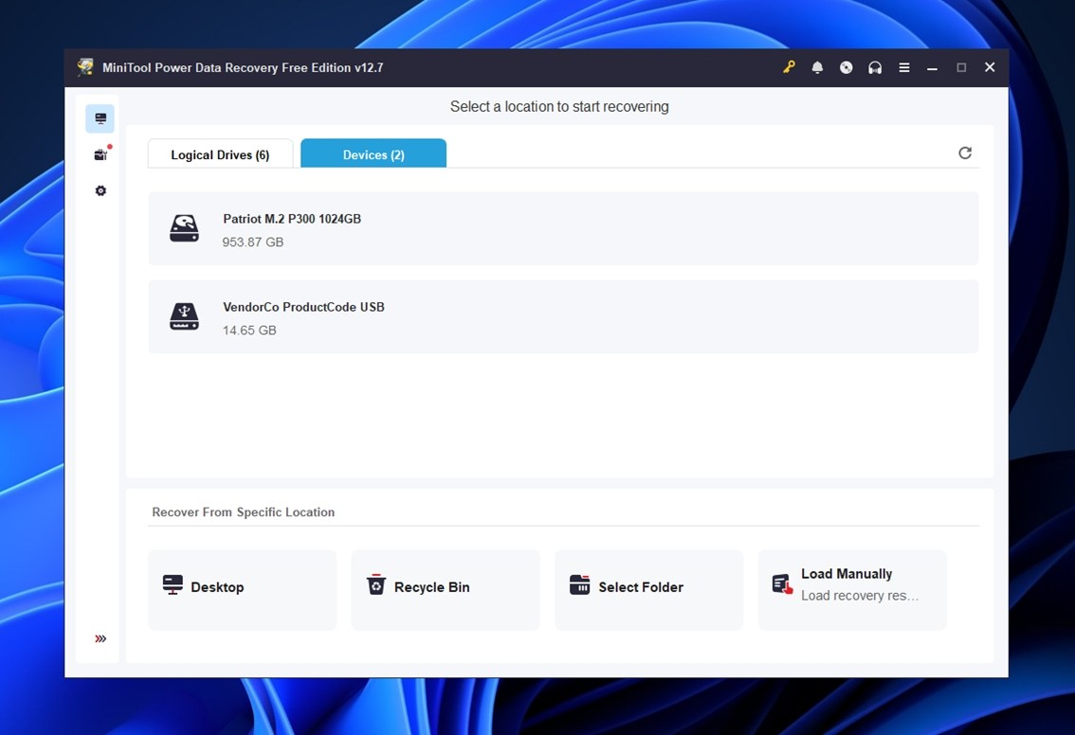This screenshot has height=735, width=1075.
Task: Select the This PC sidebar icon
Action: (100, 118)
